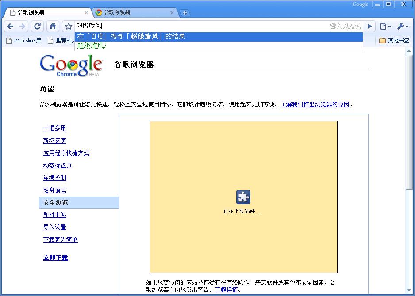Bookmark this page with star icon
The height and width of the screenshot is (296, 415).
69,26
